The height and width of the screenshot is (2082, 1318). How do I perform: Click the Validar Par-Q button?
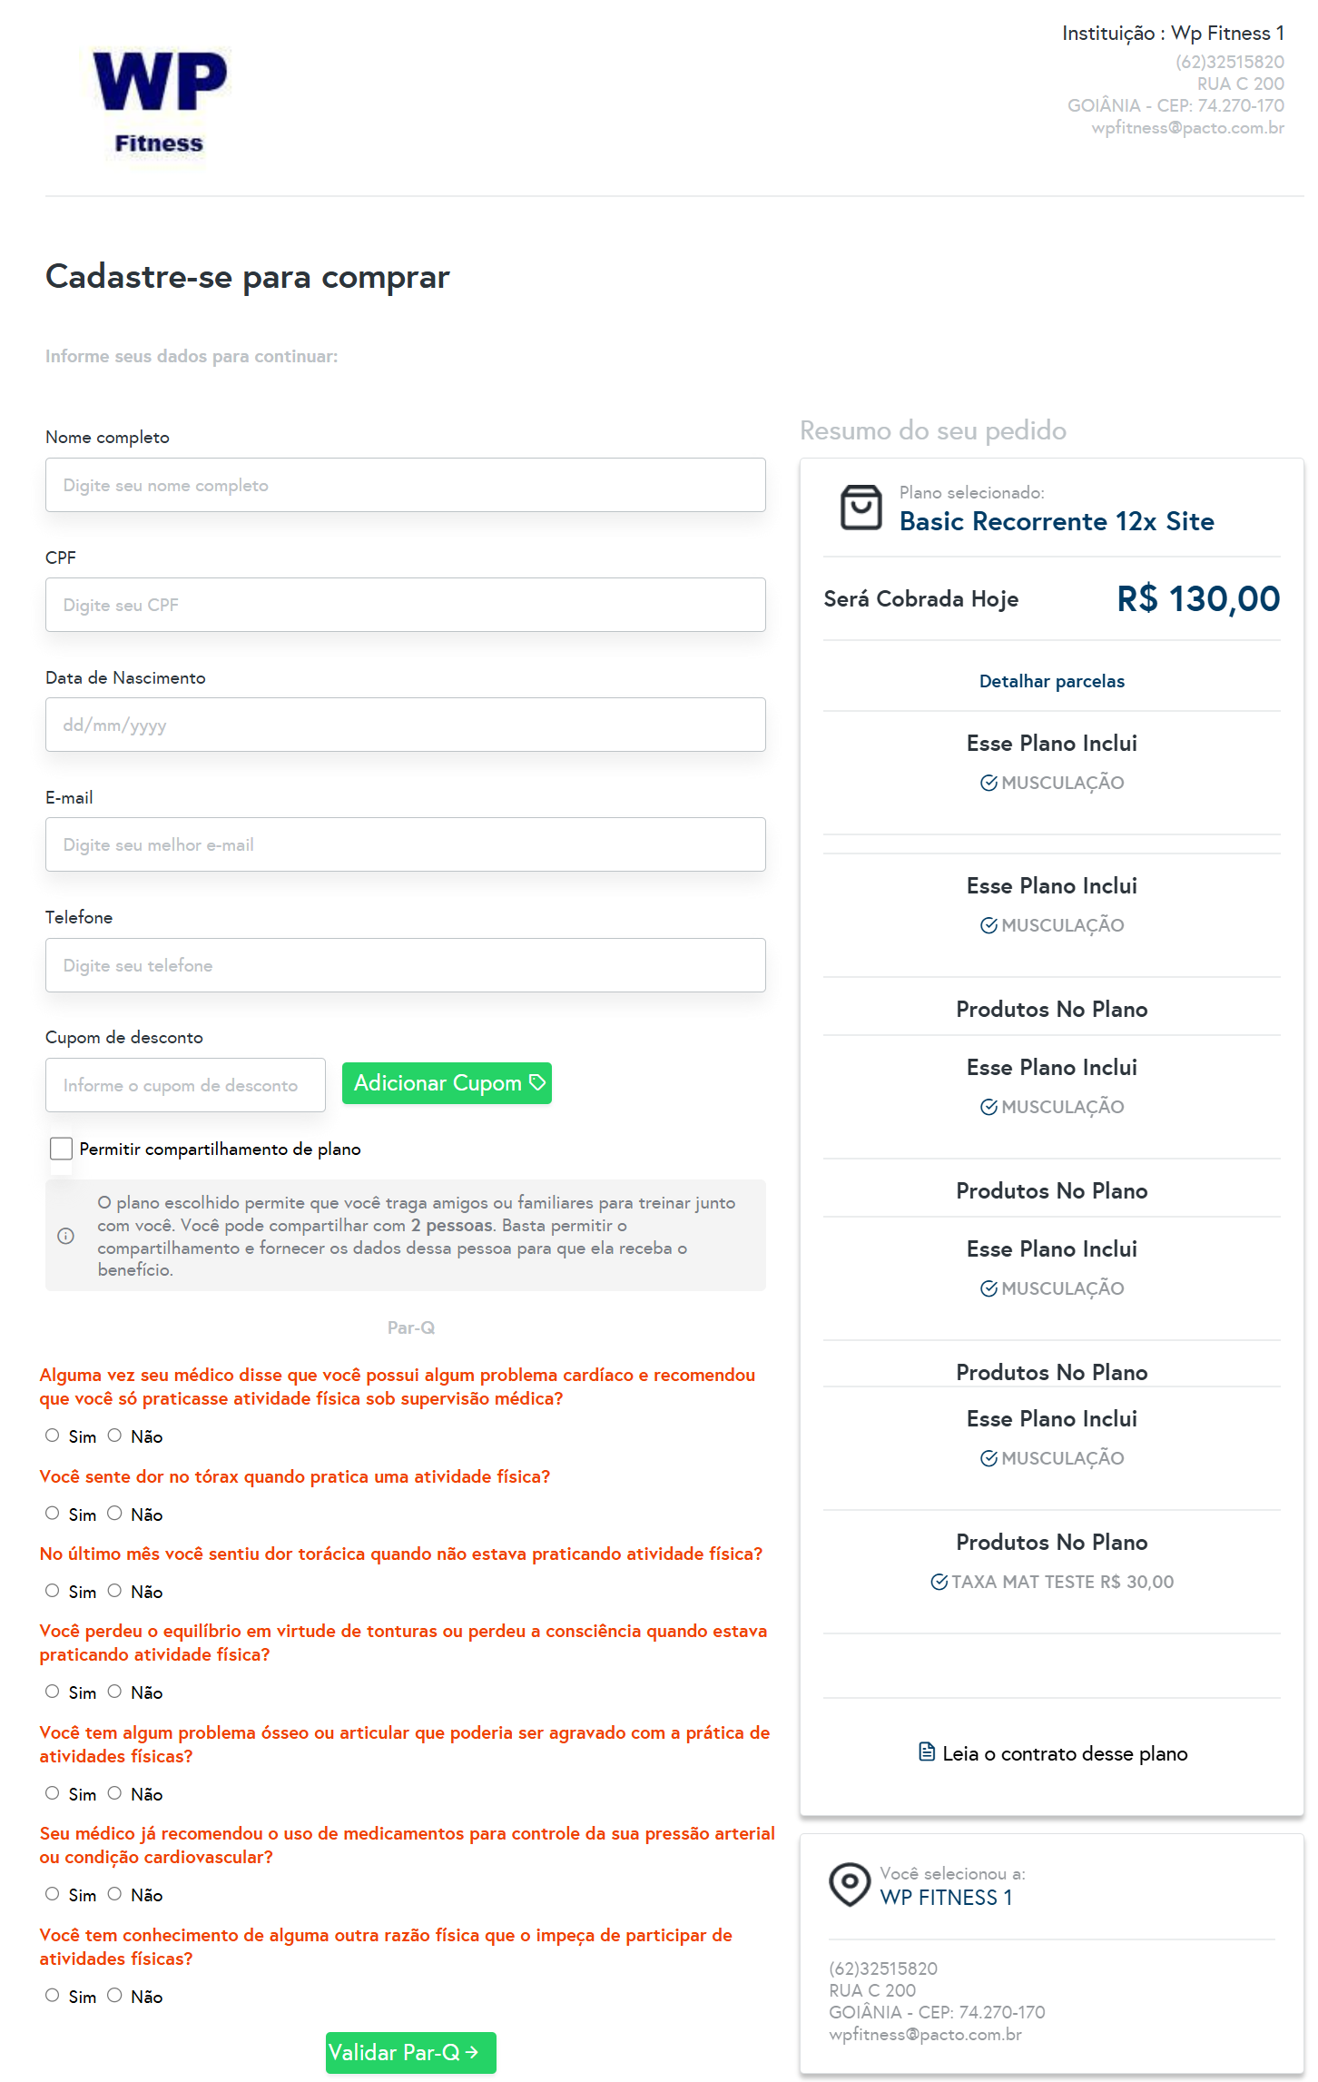pyautogui.click(x=410, y=2052)
